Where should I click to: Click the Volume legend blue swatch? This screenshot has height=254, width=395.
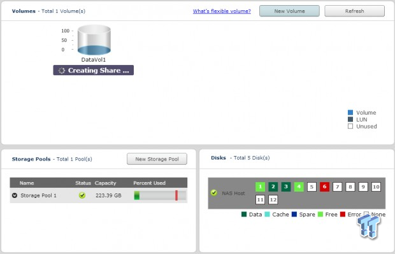[x=350, y=113]
